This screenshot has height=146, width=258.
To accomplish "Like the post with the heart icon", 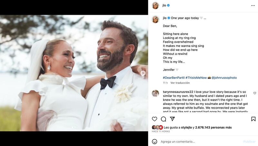I will (x=155, y=119).
